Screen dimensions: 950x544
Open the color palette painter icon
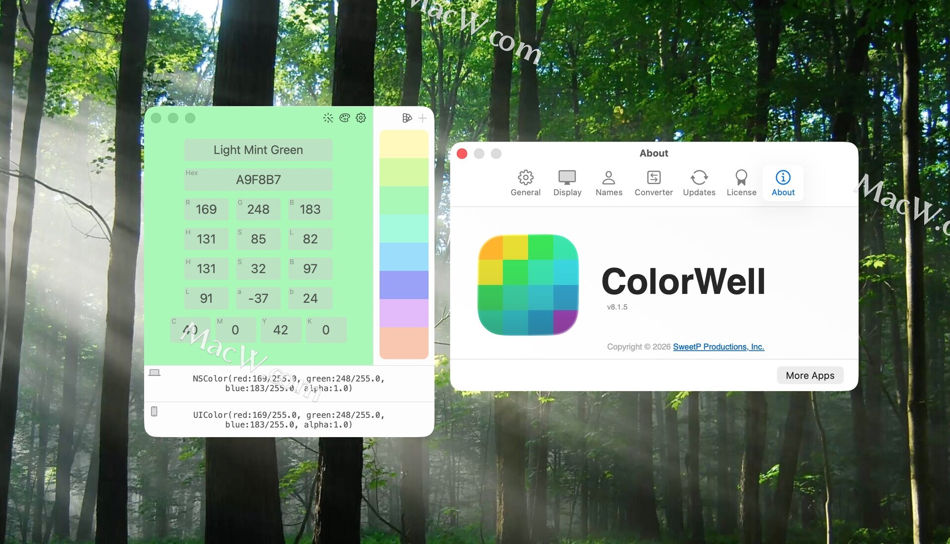(x=344, y=118)
